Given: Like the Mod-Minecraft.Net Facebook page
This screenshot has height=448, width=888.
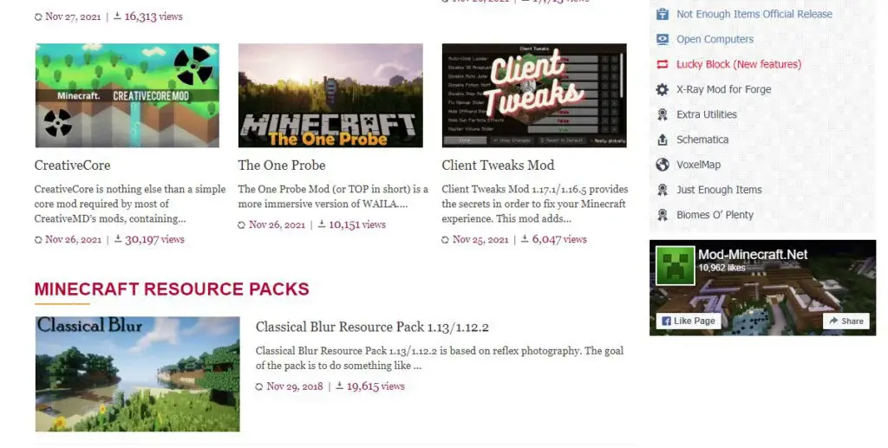Looking at the screenshot, I should [x=689, y=321].
